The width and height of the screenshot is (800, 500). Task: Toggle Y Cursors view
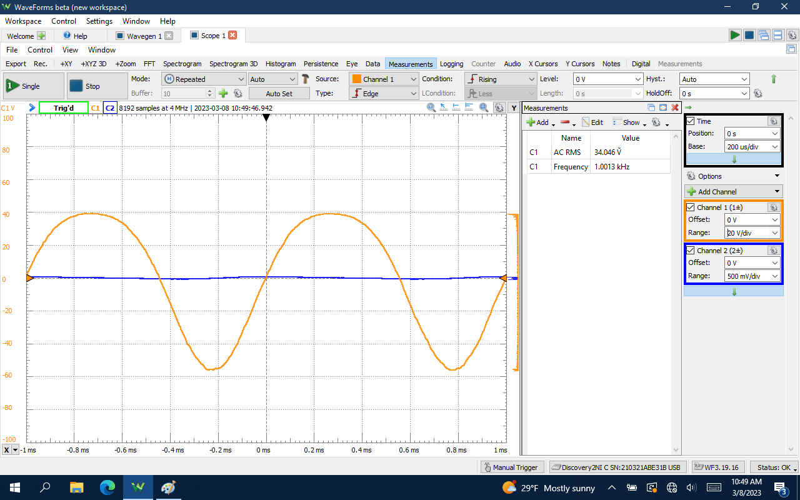tap(580, 64)
